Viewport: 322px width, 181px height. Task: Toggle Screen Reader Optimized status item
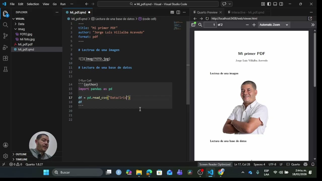(215, 164)
